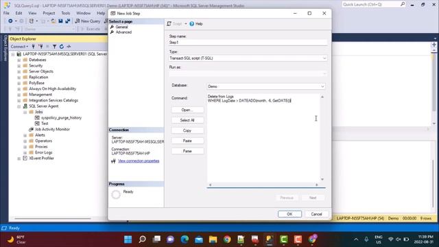
Task: Click the navigate back icon in toolbar
Action: [10, 21]
